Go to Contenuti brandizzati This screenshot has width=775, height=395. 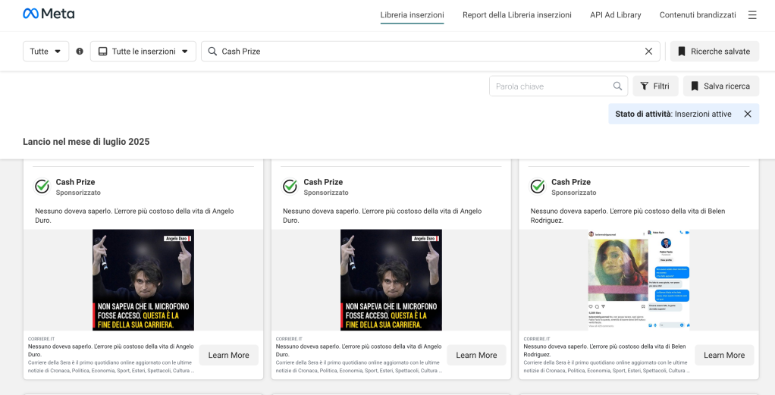click(x=698, y=15)
